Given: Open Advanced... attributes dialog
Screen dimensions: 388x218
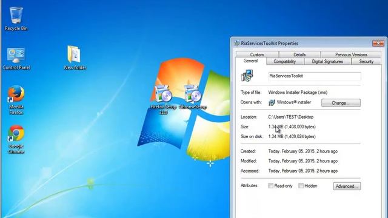Looking at the screenshot, I should click(x=347, y=186).
